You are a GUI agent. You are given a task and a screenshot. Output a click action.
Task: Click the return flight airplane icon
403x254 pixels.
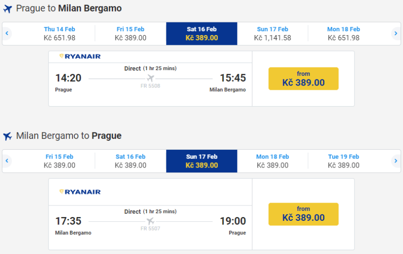click(x=7, y=136)
